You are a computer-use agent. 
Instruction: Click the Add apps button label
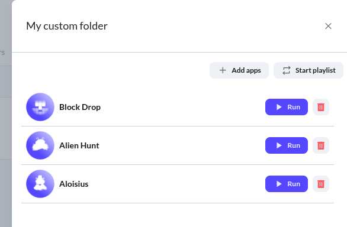pyautogui.click(x=246, y=70)
